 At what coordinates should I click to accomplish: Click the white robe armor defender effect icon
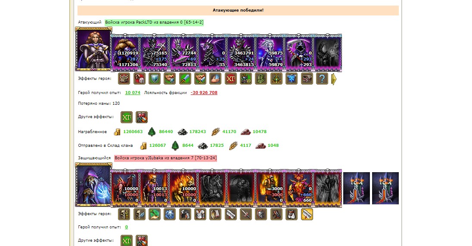[200, 214]
